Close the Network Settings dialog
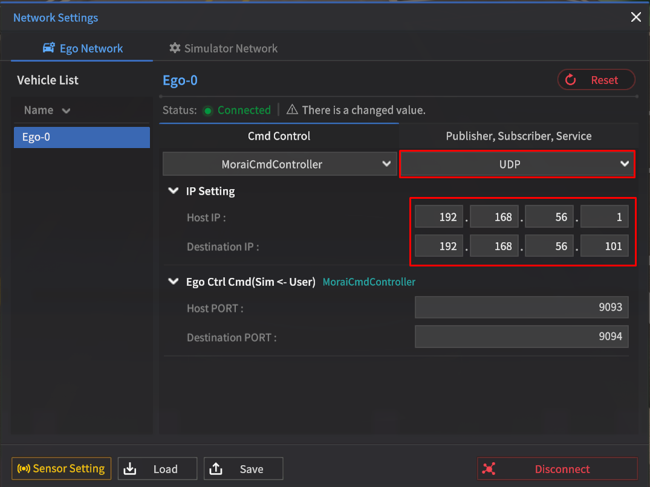This screenshot has width=650, height=487. coord(636,18)
